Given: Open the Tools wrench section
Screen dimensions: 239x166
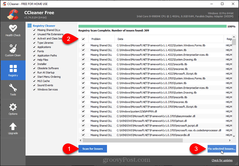Looking at the screenshot, I should tap(13, 90).
